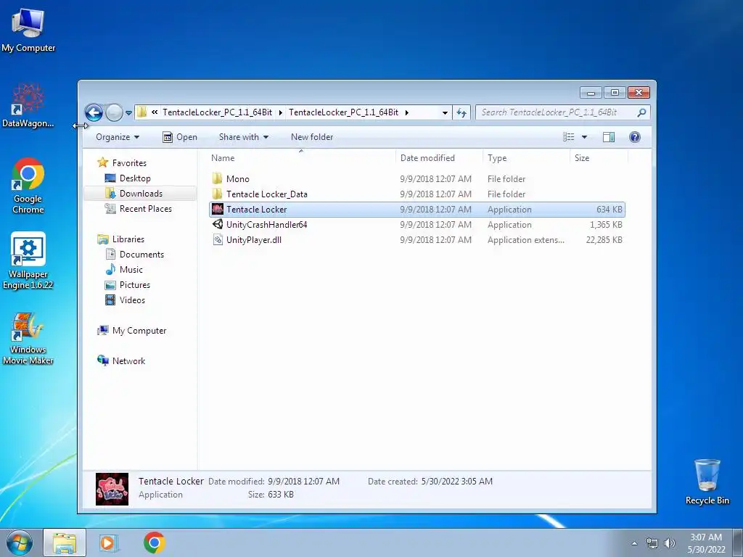Image resolution: width=743 pixels, height=557 pixels.
Task: Click the volume speaker tray icon
Action: pyautogui.click(x=670, y=543)
